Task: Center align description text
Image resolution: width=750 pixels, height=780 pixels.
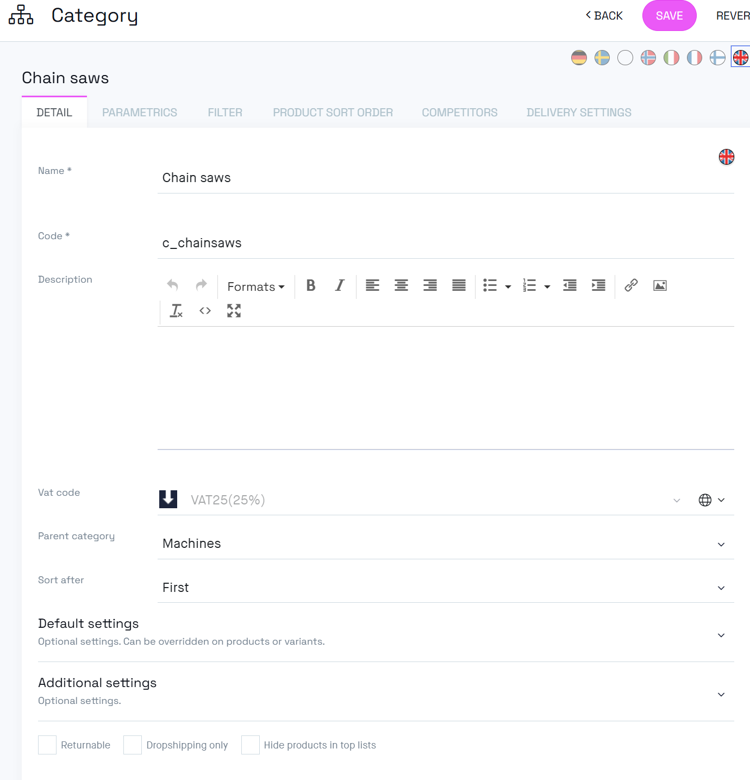Action: point(401,285)
